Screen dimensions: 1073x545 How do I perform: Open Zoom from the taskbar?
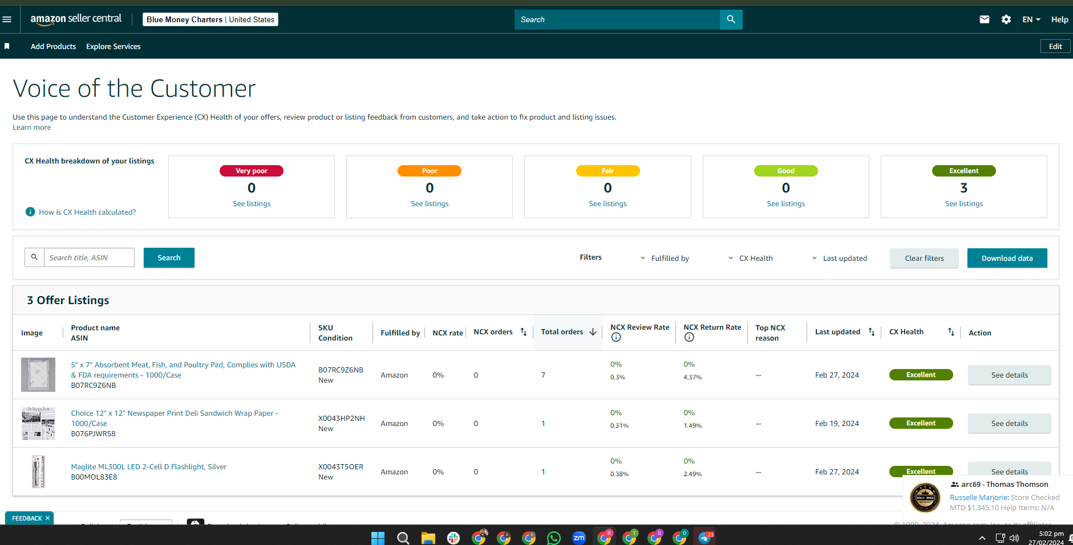point(579,538)
